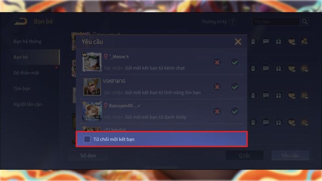This screenshot has width=322, height=181.
Task: Open the Bạn hệ thống tab
Action: point(27,42)
